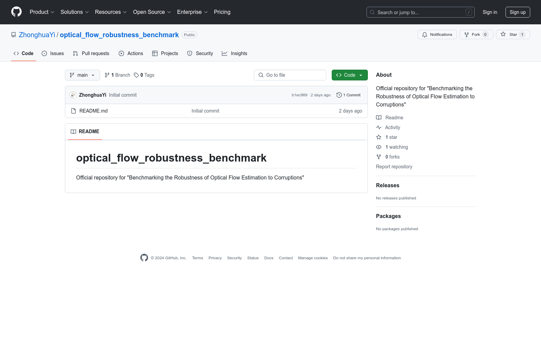Open the Insights tab
Viewport: 541px width, 338px height.
point(234,53)
